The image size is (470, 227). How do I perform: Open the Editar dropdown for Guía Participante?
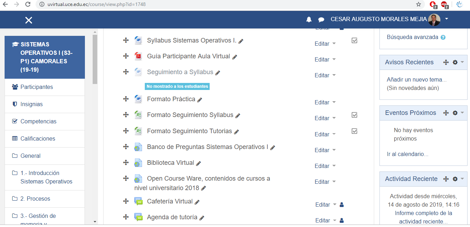tap(322, 59)
